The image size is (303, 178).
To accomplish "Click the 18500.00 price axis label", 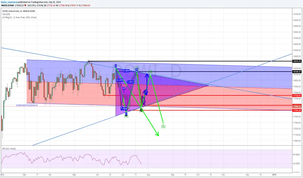I will click(297, 50).
